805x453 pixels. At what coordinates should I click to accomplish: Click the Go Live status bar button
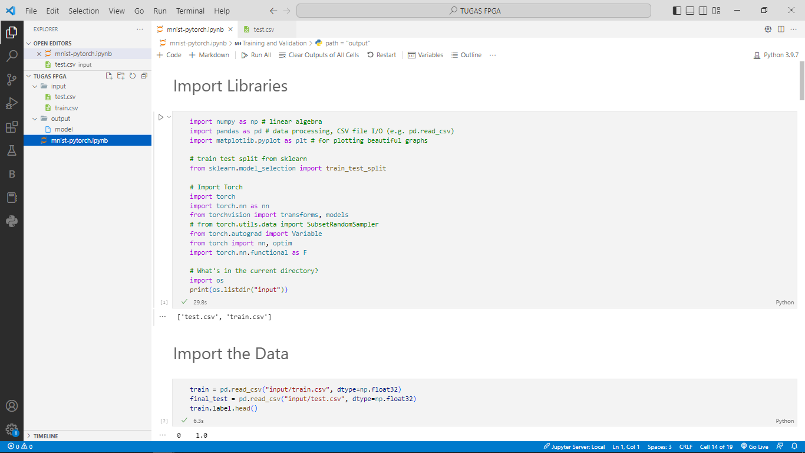(x=754, y=447)
